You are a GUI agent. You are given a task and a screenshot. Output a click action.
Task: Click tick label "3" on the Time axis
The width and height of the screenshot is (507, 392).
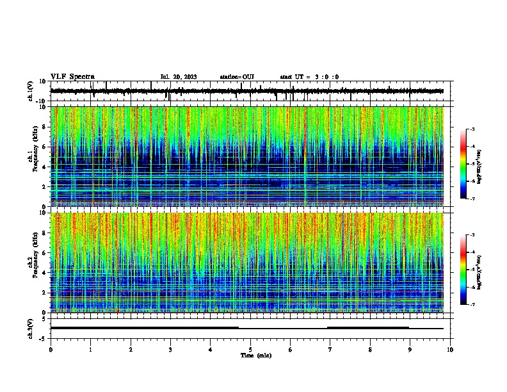pyautogui.click(x=170, y=350)
